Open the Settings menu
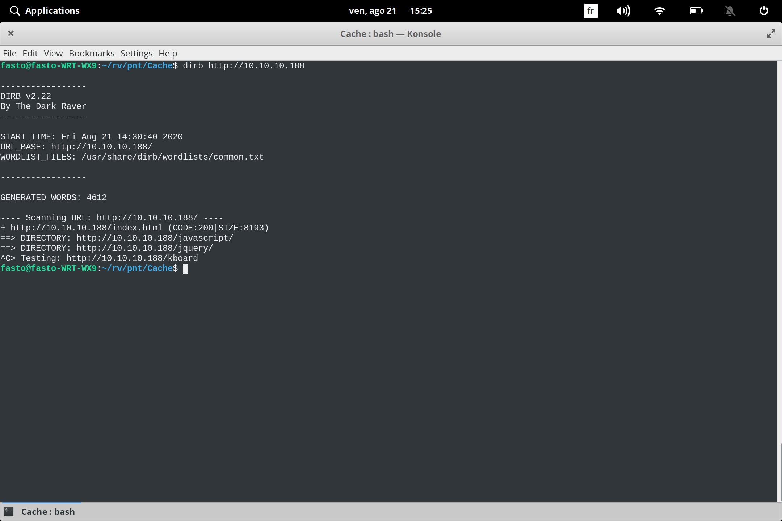Screen dimensions: 782x521 pyautogui.click(x=136, y=53)
